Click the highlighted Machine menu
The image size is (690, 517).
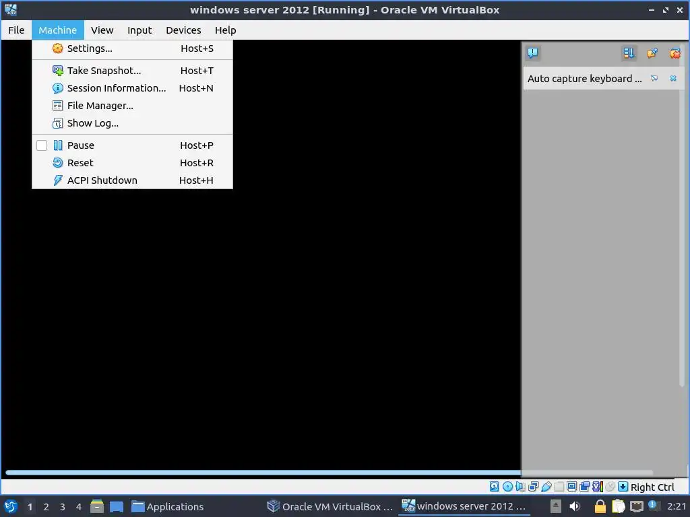(58, 30)
